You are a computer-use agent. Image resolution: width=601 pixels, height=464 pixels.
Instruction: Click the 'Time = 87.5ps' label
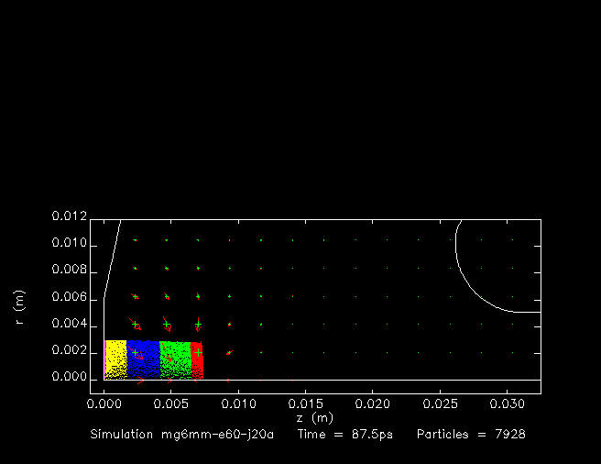point(345,435)
